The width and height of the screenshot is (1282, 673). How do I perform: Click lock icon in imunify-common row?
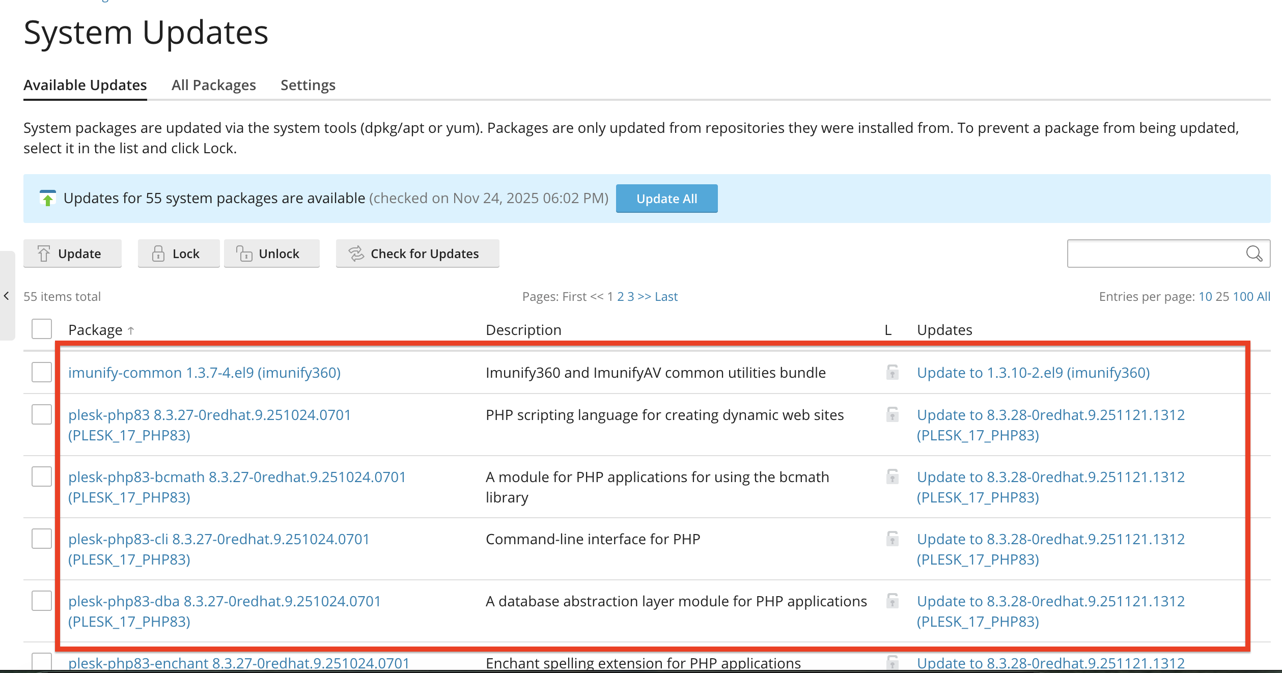(892, 372)
